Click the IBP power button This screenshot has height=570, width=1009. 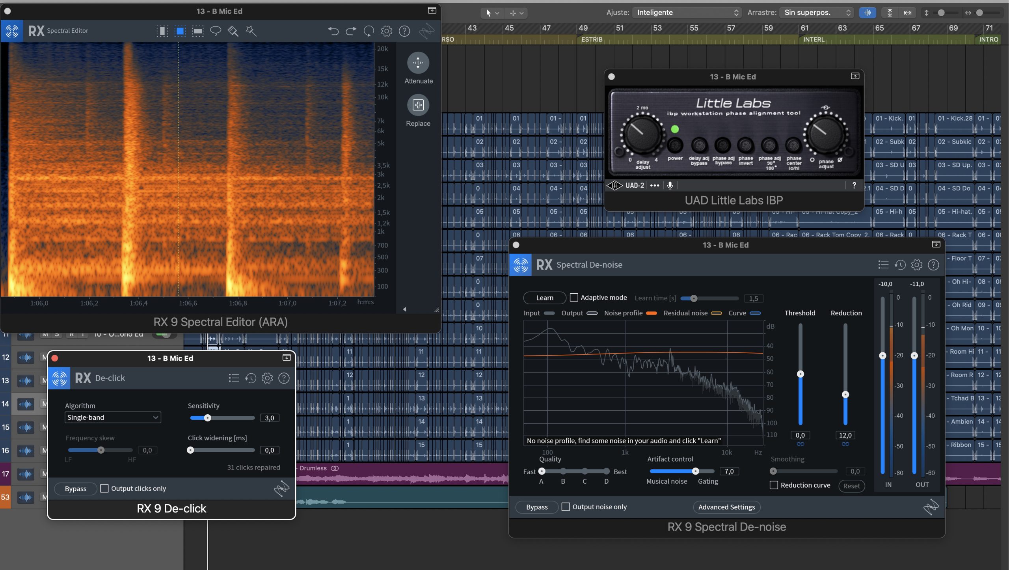click(x=675, y=145)
